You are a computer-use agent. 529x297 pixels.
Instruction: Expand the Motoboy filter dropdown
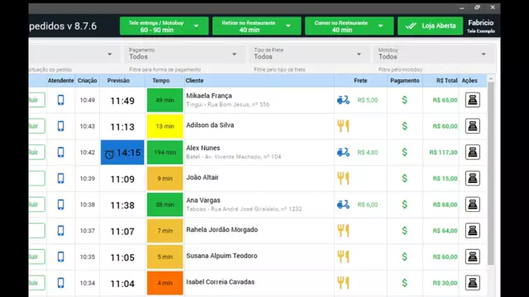pyautogui.click(x=434, y=54)
